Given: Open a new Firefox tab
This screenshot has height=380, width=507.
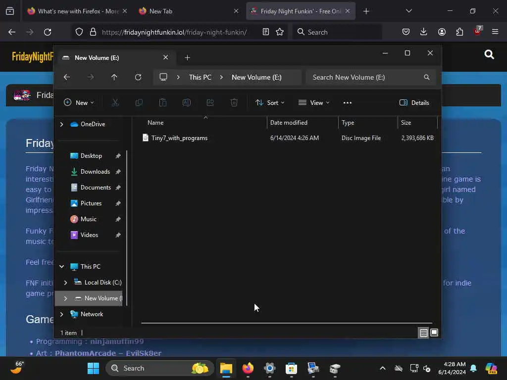Looking at the screenshot, I should pyautogui.click(x=366, y=11).
